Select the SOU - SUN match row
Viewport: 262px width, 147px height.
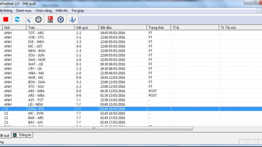point(131,55)
